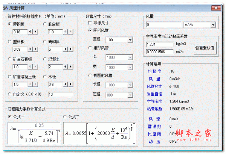
Task: Click the 混凝土 value field 2
Action: pos(55,67)
